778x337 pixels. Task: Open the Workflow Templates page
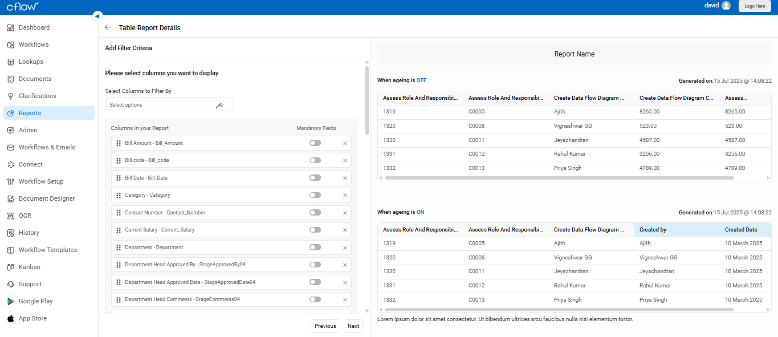pos(49,250)
